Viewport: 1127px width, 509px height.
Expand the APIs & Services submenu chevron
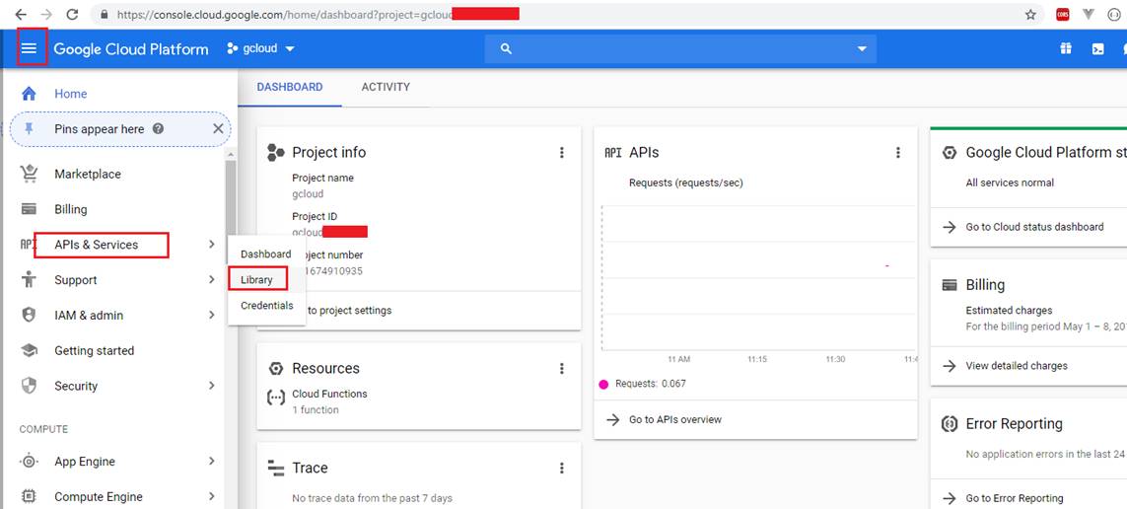(x=211, y=245)
